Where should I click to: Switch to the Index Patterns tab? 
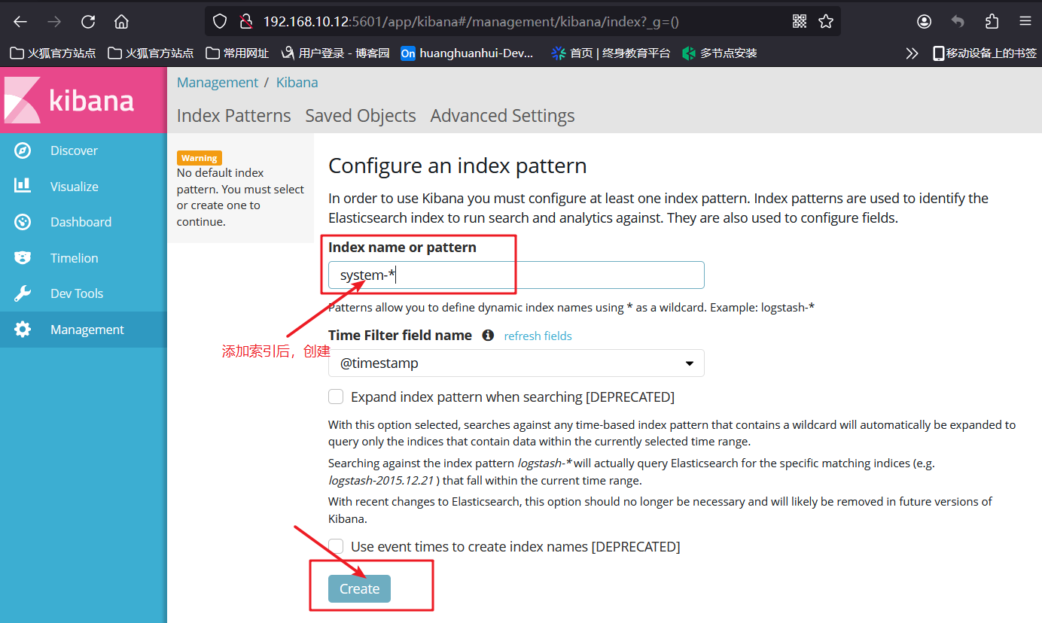[x=233, y=116]
